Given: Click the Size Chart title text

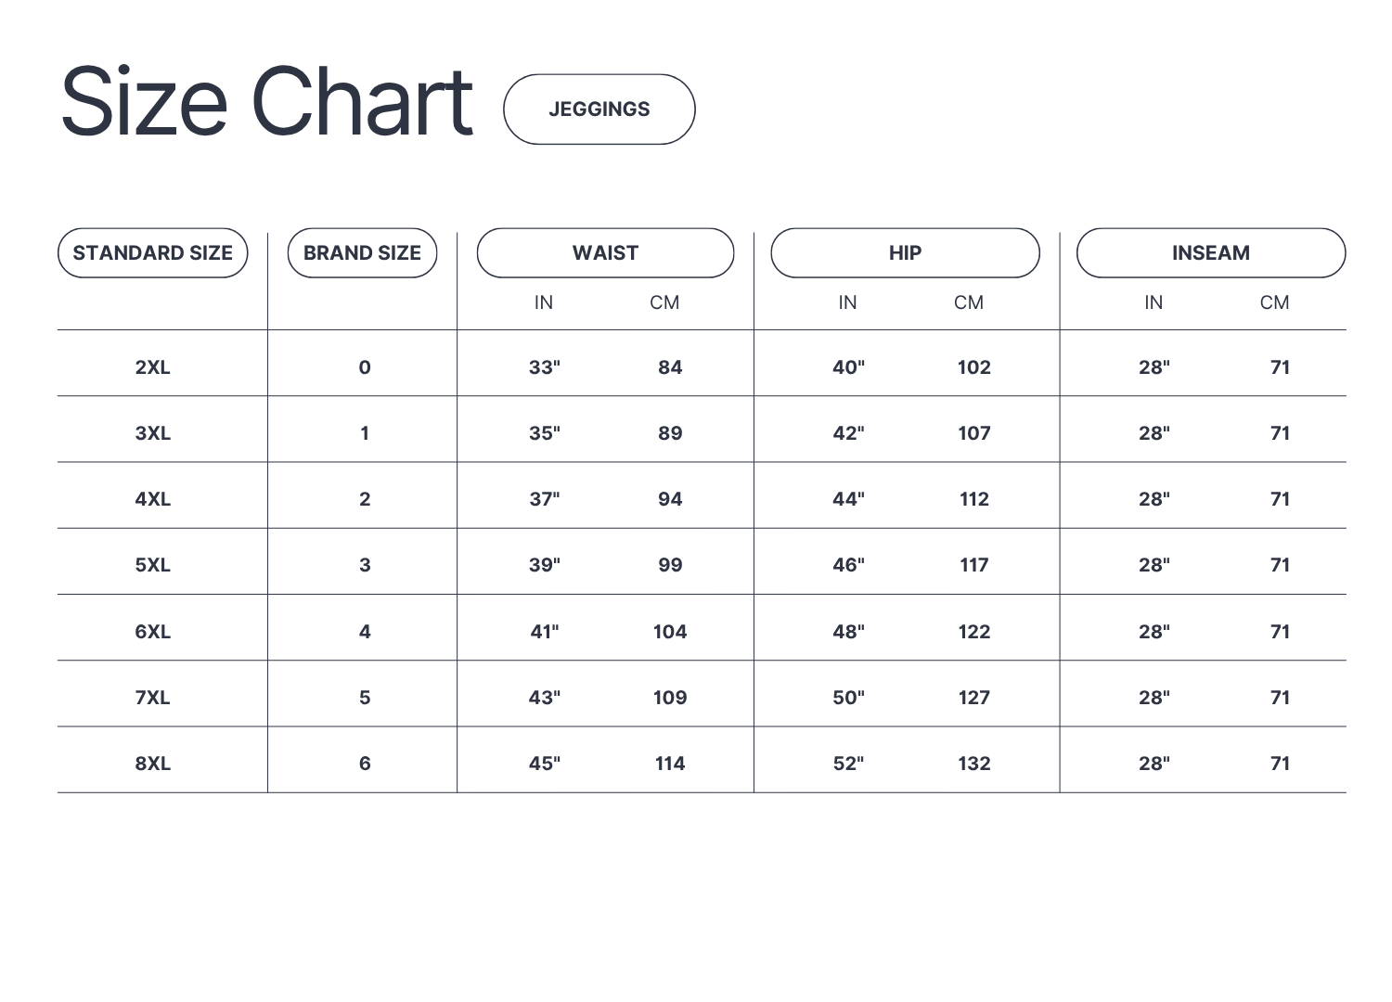Looking at the screenshot, I should tap(267, 102).
